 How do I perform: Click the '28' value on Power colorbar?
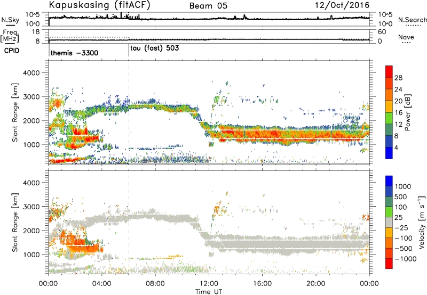tap(398, 78)
